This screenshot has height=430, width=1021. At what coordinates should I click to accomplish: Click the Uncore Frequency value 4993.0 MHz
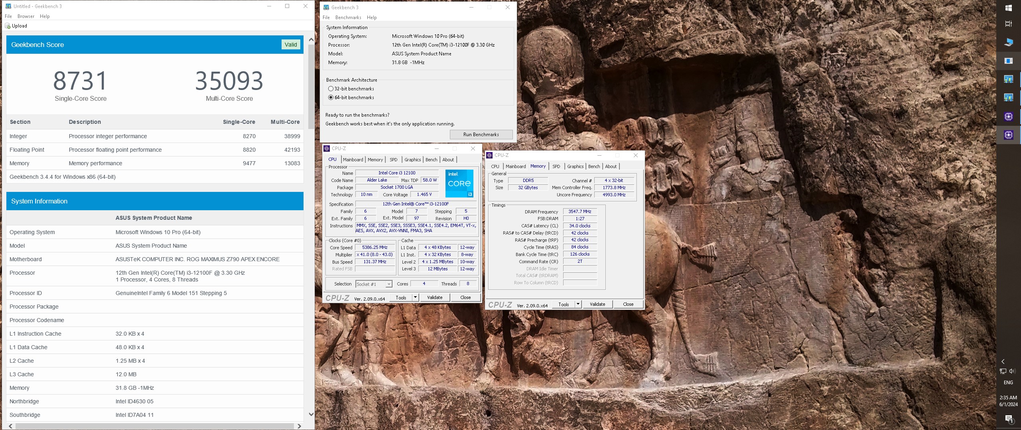pyautogui.click(x=614, y=195)
